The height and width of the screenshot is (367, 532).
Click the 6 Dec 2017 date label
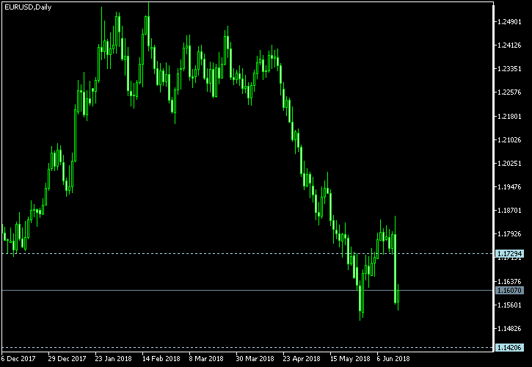[18, 359]
